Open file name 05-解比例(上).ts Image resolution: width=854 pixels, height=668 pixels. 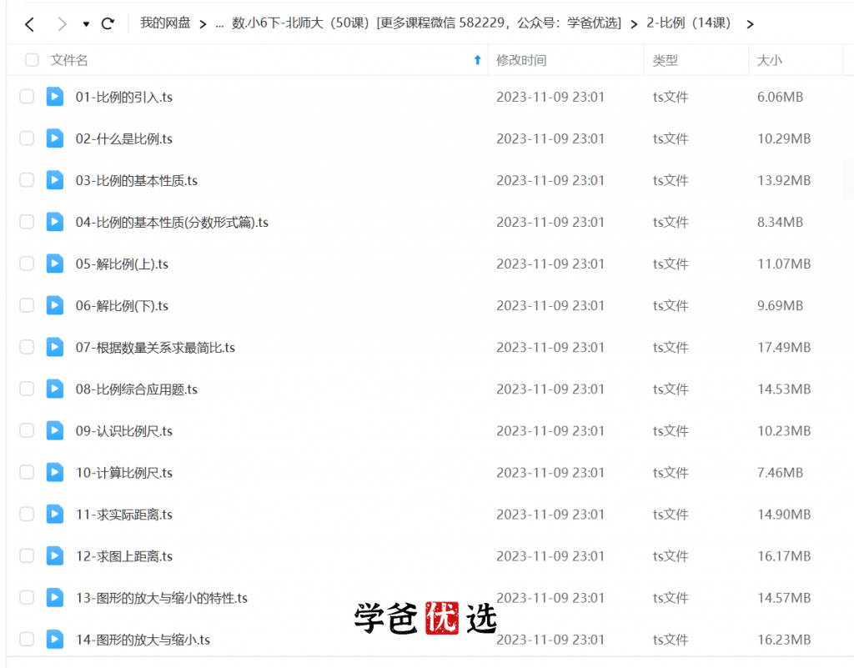click(x=122, y=264)
